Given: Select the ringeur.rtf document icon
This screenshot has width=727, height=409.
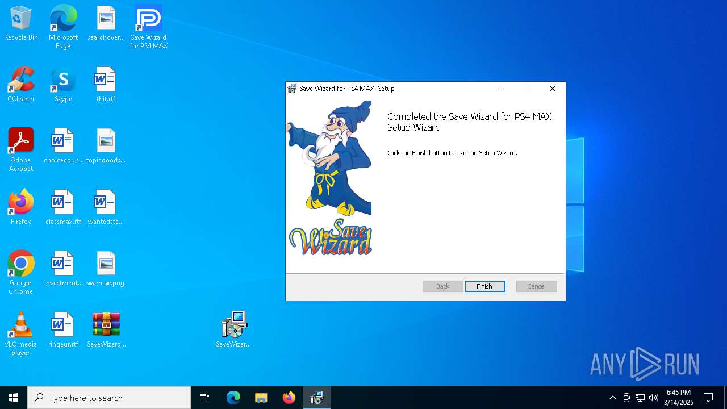Looking at the screenshot, I should 63,331.
